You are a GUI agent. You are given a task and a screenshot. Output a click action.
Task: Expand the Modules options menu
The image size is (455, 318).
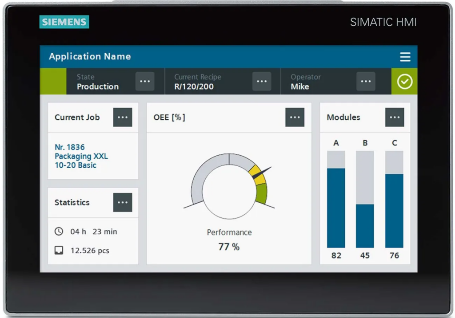coord(395,117)
